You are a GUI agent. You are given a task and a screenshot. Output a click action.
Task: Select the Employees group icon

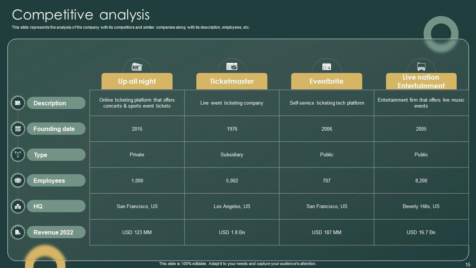point(18,181)
